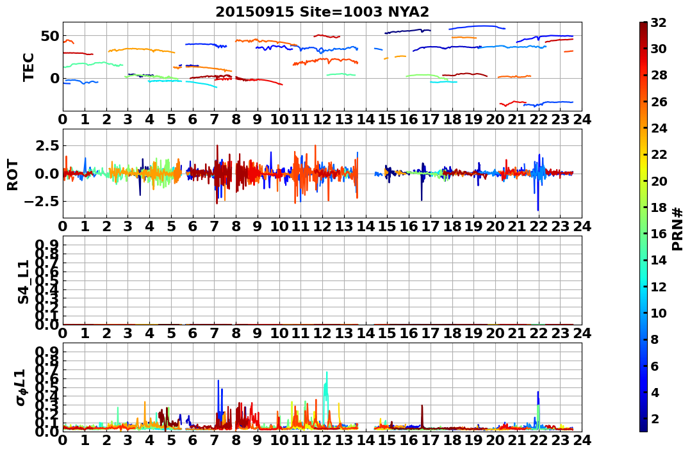Click x-tick '12' under the S4_L1 panel
Screen dimensions: 690x454
point(322,334)
